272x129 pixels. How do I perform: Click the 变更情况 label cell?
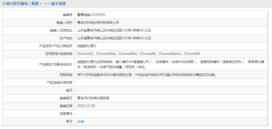[38, 114]
